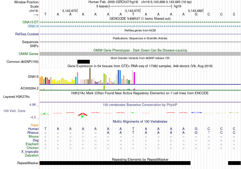Click the 5 bases scale bar
This screenshot has width=241, height=169.
[x=140, y=6]
